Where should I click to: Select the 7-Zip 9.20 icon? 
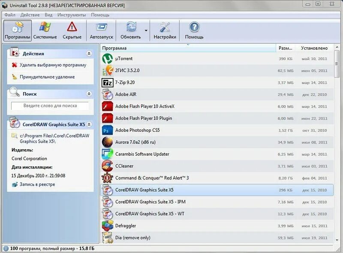pos(108,83)
